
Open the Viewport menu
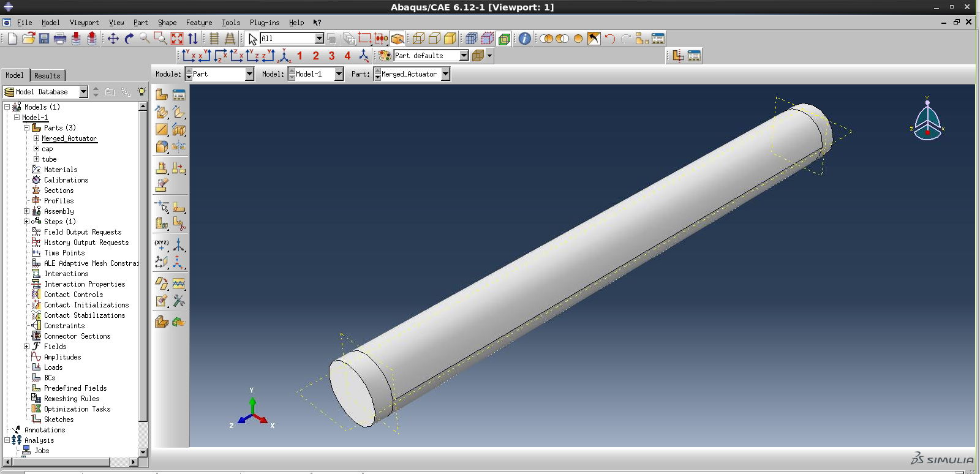point(84,23)
